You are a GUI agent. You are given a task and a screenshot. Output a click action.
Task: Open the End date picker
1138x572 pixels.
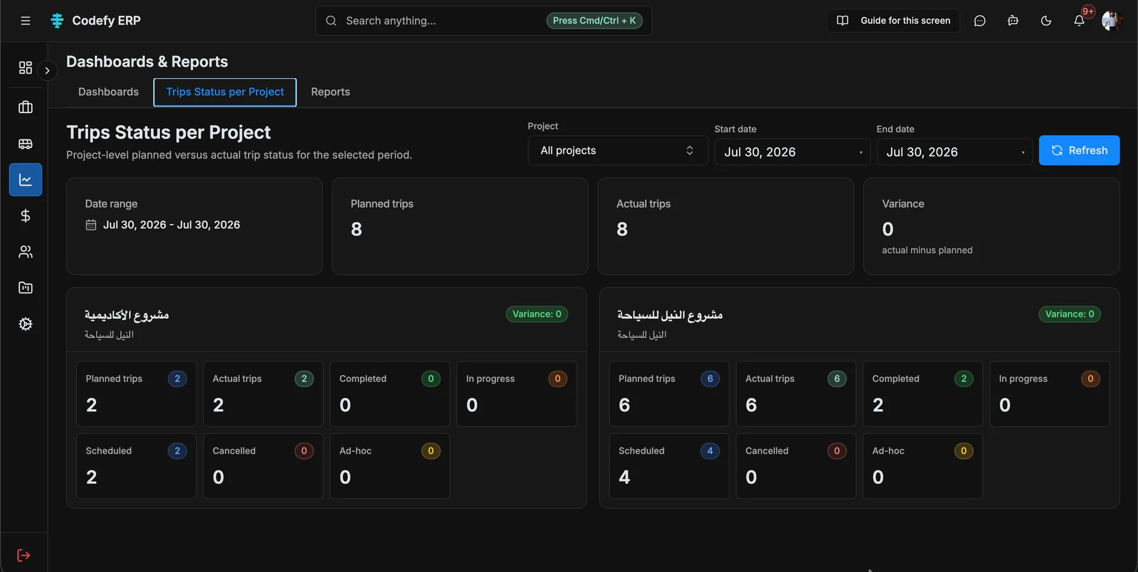pyautogui.click(x=955, y=152)
